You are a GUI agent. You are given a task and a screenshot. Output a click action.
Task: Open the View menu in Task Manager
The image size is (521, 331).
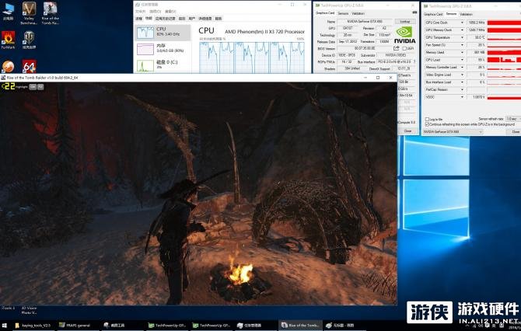coord(170,12)
